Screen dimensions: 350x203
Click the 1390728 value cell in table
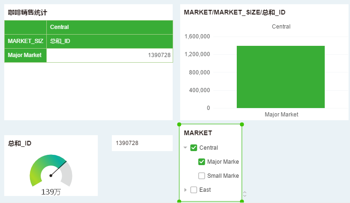[109, 55]
